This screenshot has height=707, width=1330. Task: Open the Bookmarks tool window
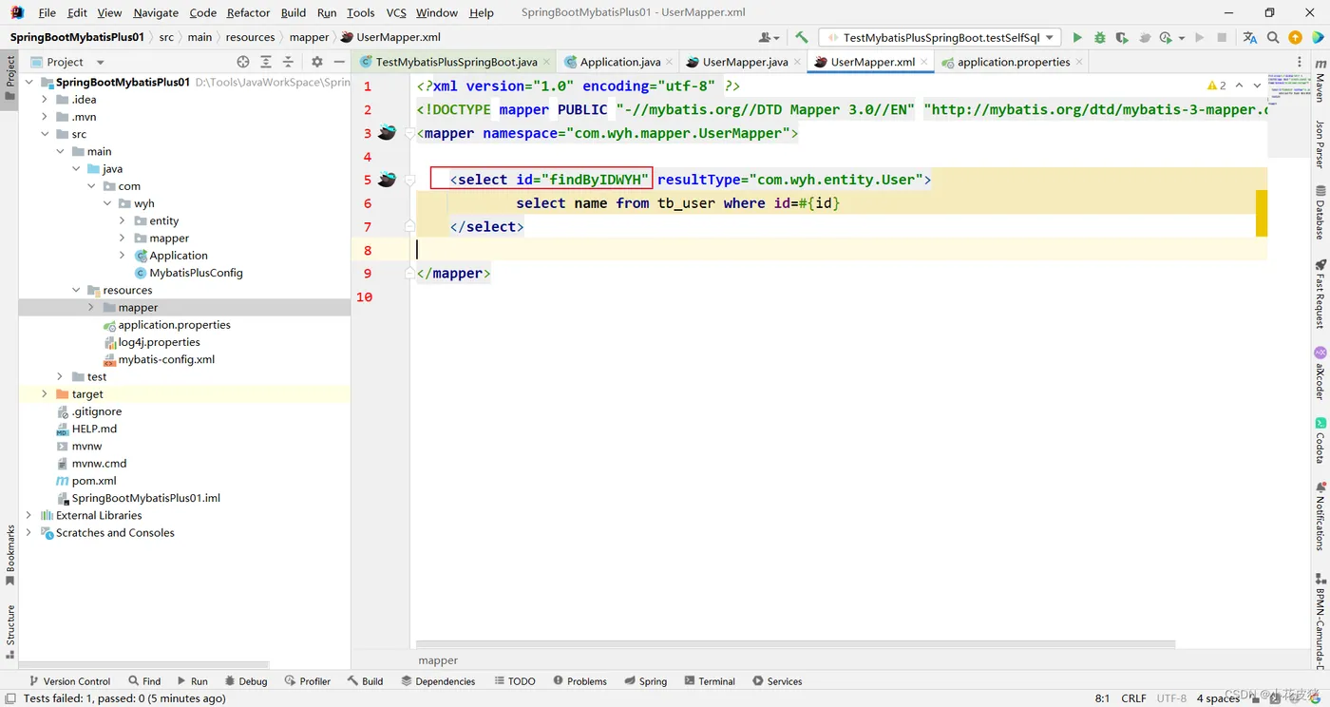pos(10,555)
